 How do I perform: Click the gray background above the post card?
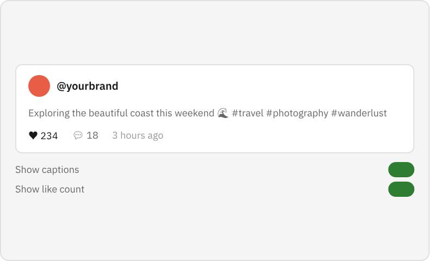215,33
